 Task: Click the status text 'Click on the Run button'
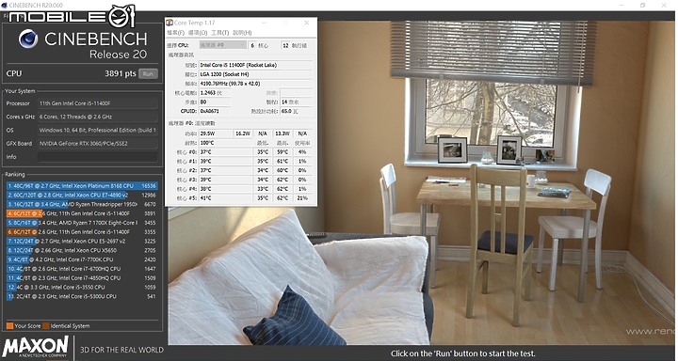pyautogui.click(x=462, y=353)
